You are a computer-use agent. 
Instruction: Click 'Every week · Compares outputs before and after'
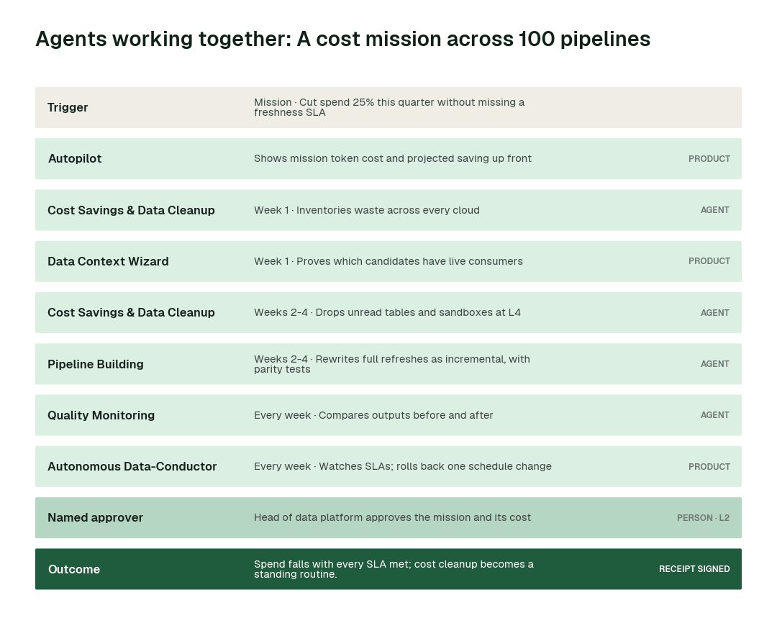pos(373,415)
